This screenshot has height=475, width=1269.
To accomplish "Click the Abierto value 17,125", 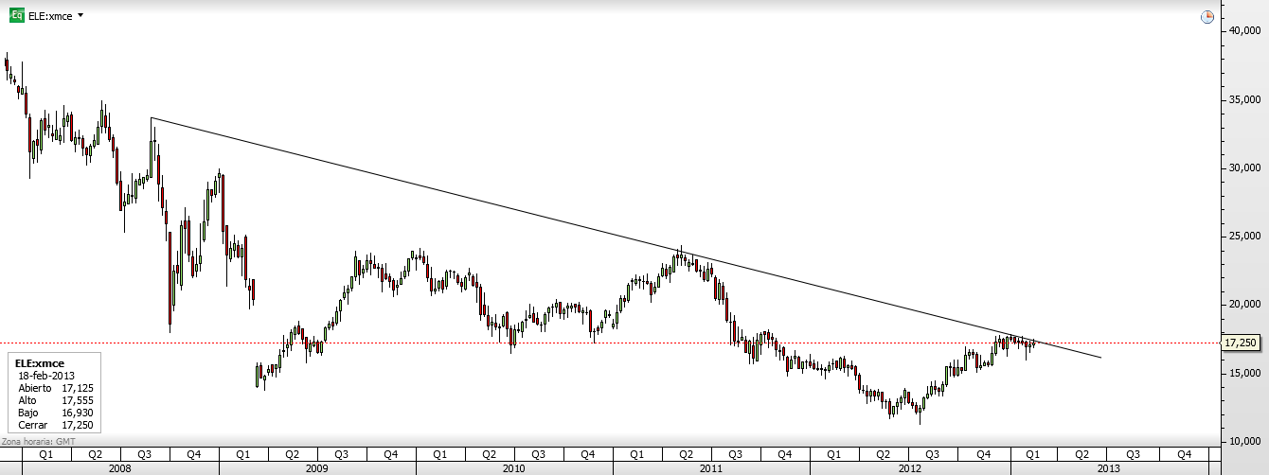I will (x=77, y=388).
